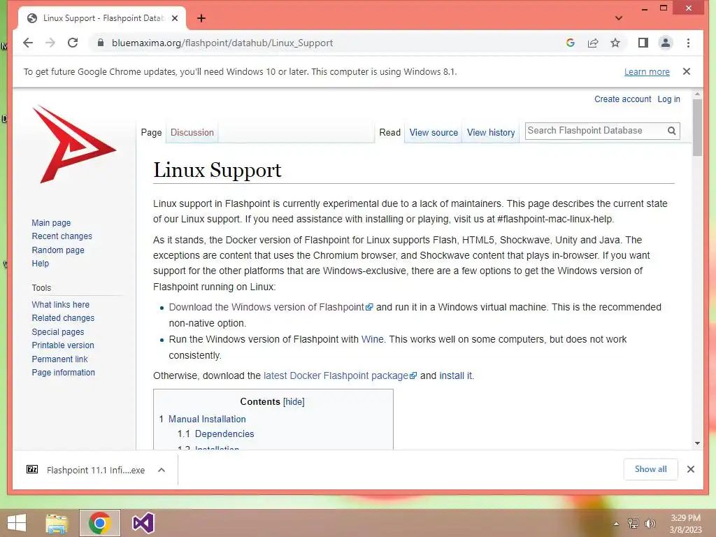Open the View history tab

[x=491, y=132]
